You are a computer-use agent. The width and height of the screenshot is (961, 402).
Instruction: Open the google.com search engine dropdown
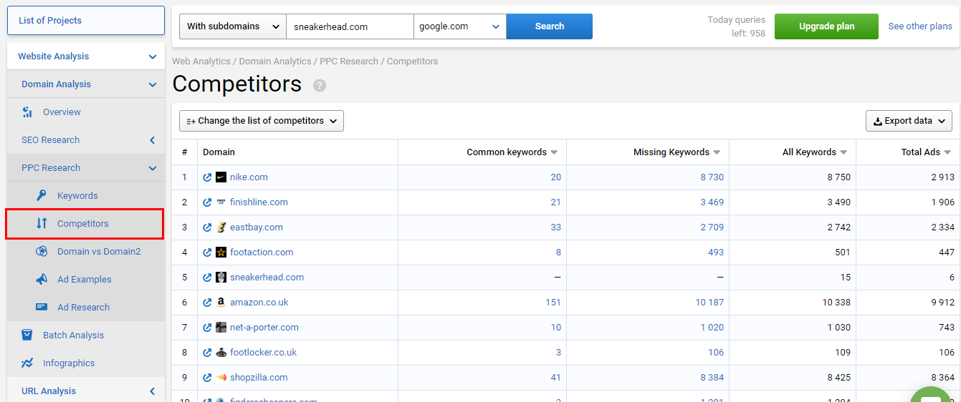click(x=460, y=26)
